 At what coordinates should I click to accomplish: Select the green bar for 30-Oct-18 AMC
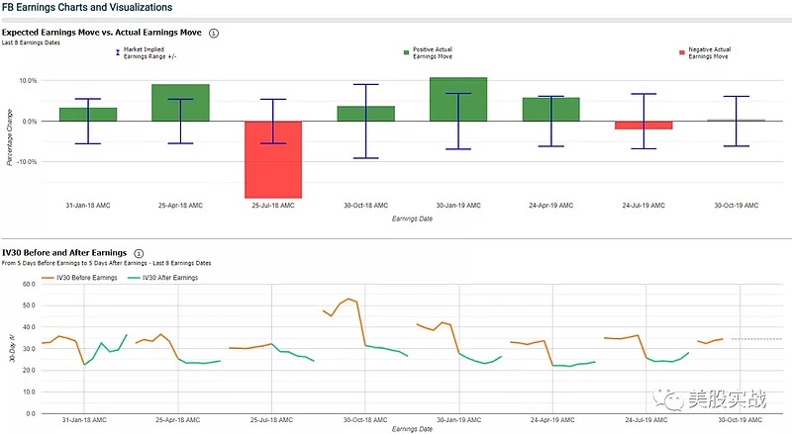click(x=365, y=114)
